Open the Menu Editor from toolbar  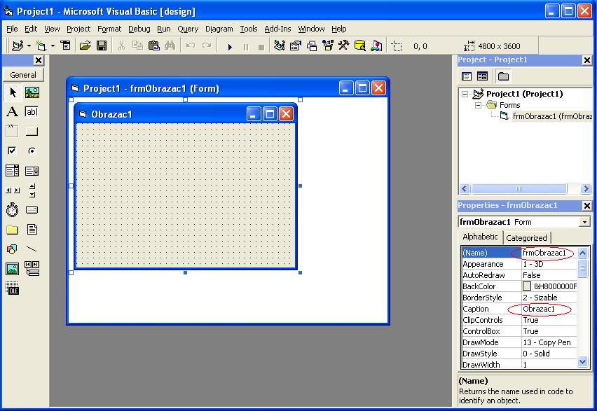[x=66, y=46]
